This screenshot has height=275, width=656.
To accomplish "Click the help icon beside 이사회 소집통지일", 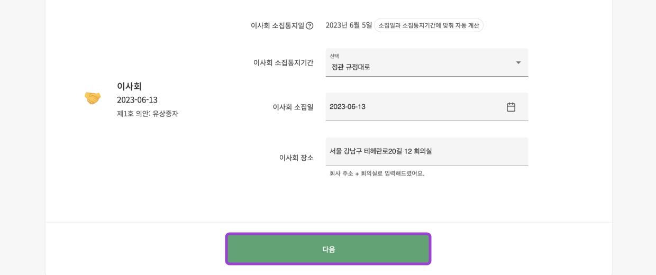I will (309, 25).
